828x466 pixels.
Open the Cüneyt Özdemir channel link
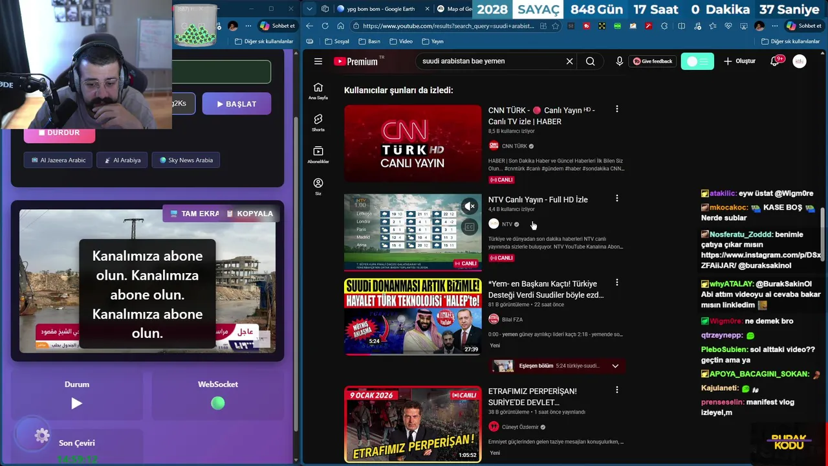click(x=521, y=427)
